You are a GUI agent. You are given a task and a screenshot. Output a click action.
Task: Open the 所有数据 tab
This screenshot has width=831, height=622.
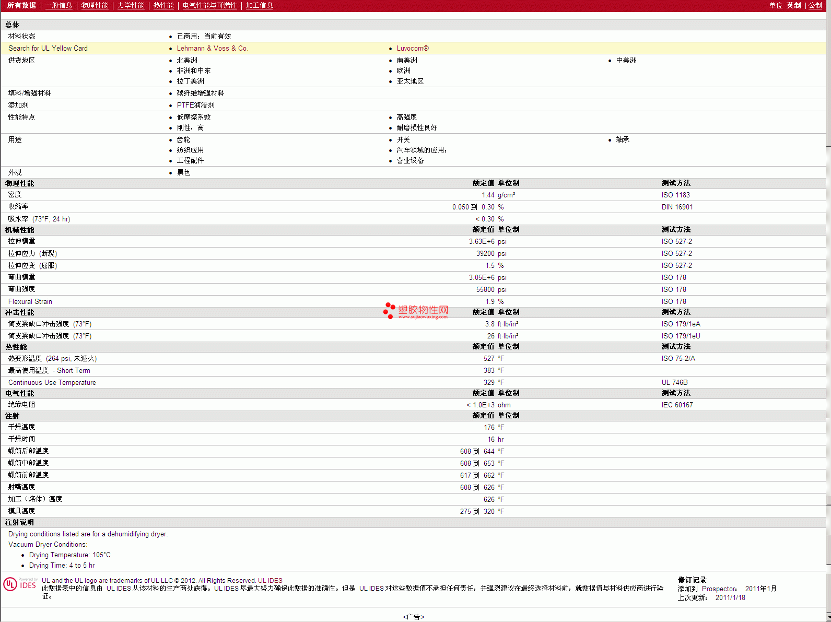click(21, 5)
